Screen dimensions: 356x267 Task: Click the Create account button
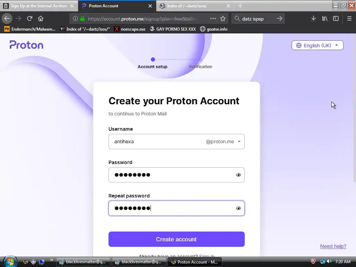click(x=176, y=239)
